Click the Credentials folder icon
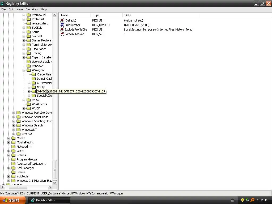Screen dimensions: 272x204 pos(34,74)
